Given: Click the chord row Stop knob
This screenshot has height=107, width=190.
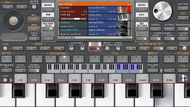Looking at the screenshot, I should (5, 80).
